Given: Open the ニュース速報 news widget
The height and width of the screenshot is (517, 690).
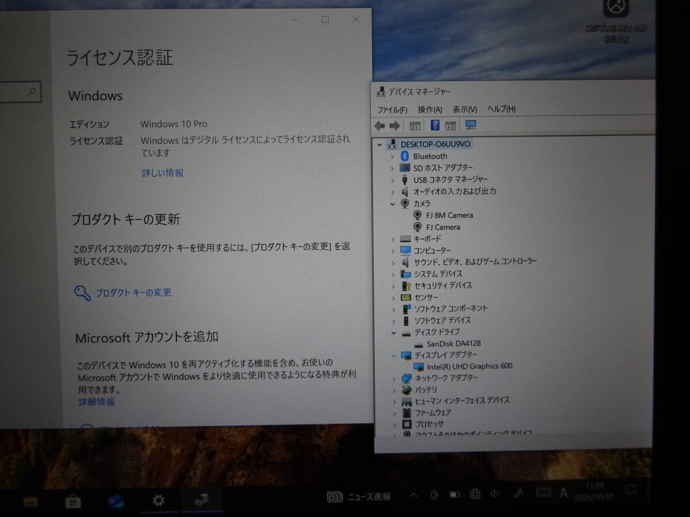Looking at the screenshot, I should (x=359, y=496).
